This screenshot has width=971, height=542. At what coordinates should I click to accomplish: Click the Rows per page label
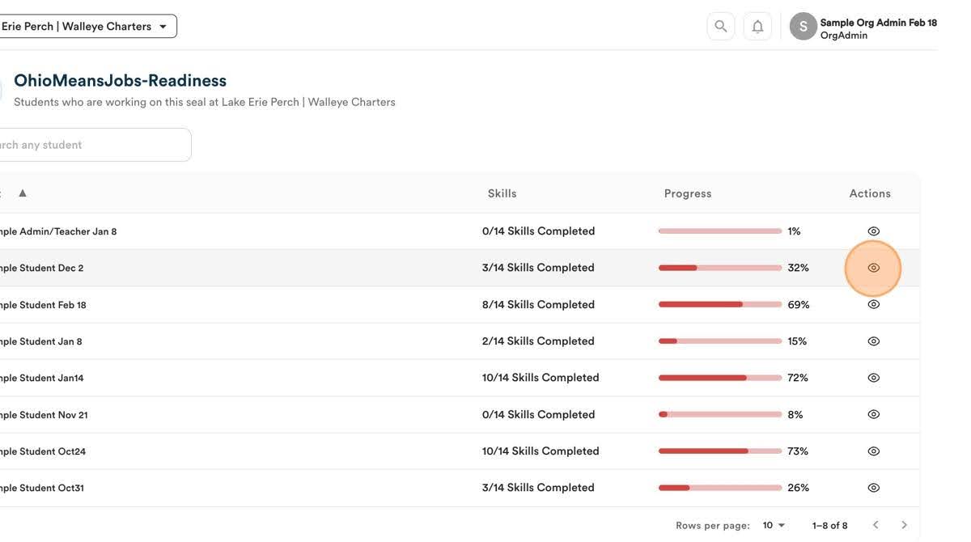tap(713, 526)
